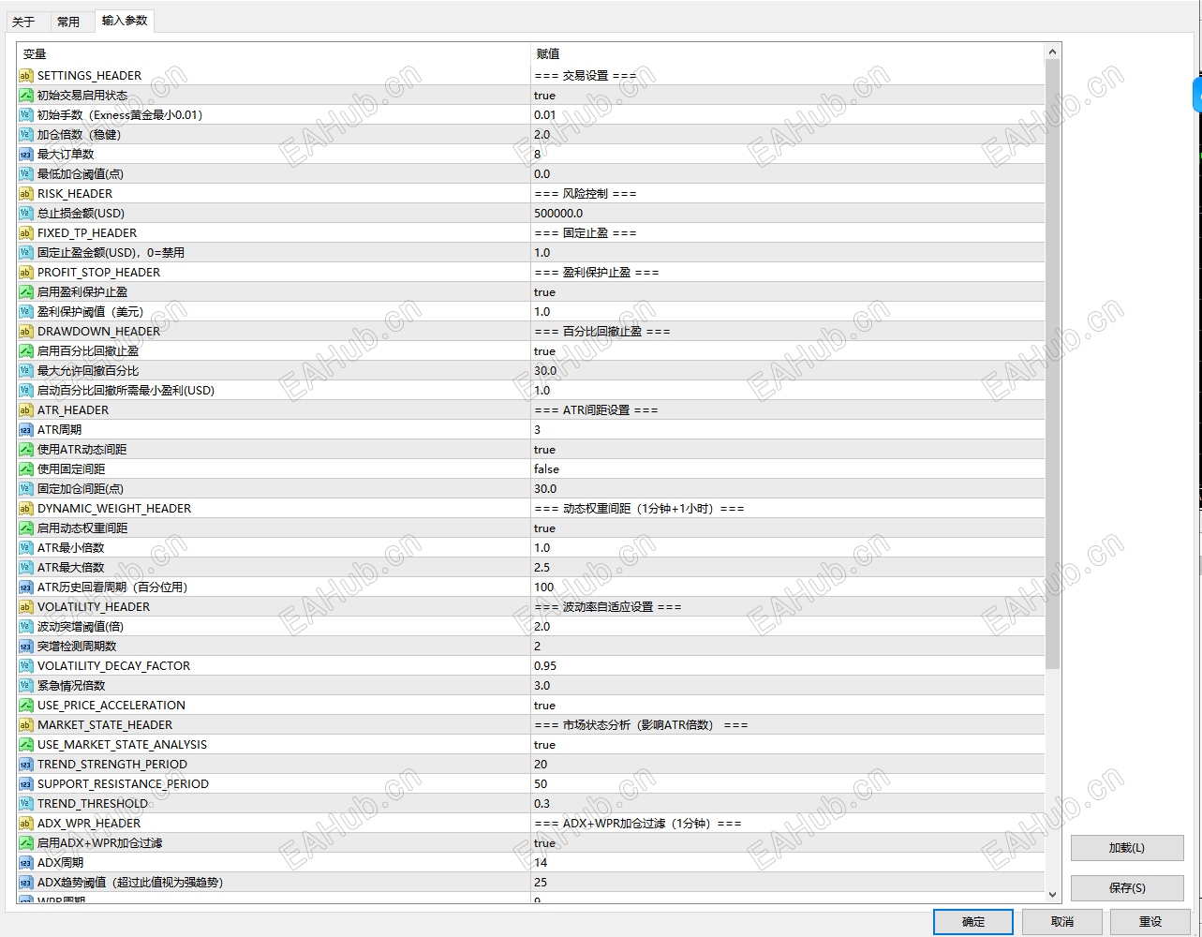Click the boolean icon beside 使用固定间距

click(26, 469)
